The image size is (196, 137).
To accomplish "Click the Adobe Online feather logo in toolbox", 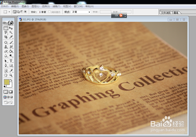I will click(8, 23).
